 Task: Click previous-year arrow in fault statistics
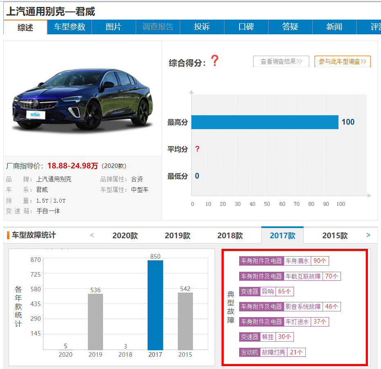coord(92,235)
